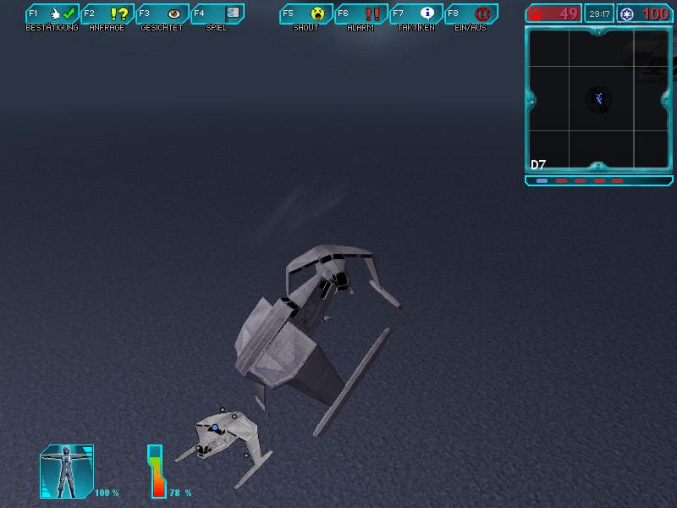Toggle the F8 Ein/Aus power command
677x508 pixels.
coord(471,18)
